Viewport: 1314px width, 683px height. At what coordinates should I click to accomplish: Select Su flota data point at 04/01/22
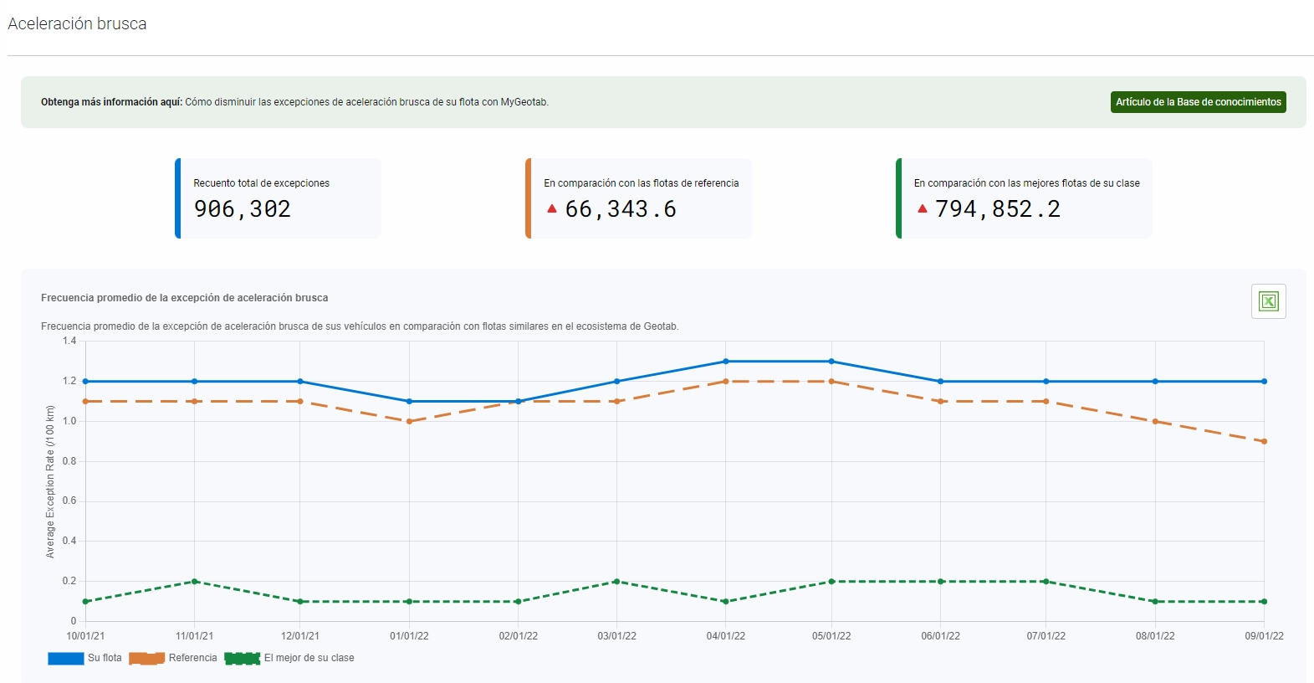[x=725, y=362]
